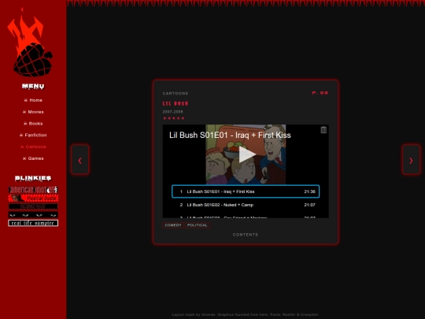Viewport: 425px width, 319px height.
Task: Go to the Movies page
Action: pyautogui.click(x=33, y=112)
